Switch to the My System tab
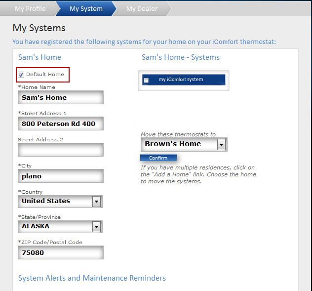Screen dimensions: 312x291 pos(86,8)
